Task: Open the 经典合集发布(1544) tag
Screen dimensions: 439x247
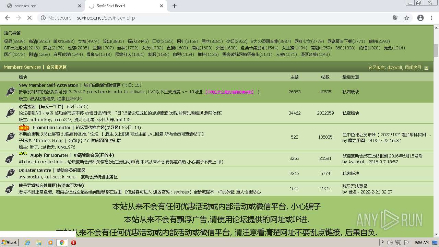Action: coord(259,48)
